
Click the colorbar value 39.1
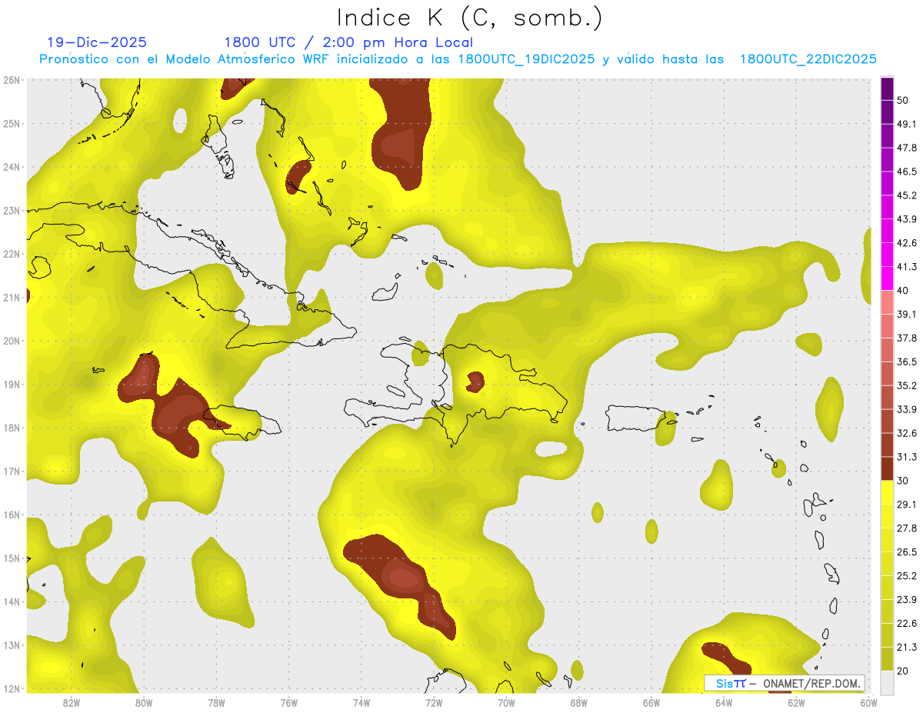click(907, 315)
